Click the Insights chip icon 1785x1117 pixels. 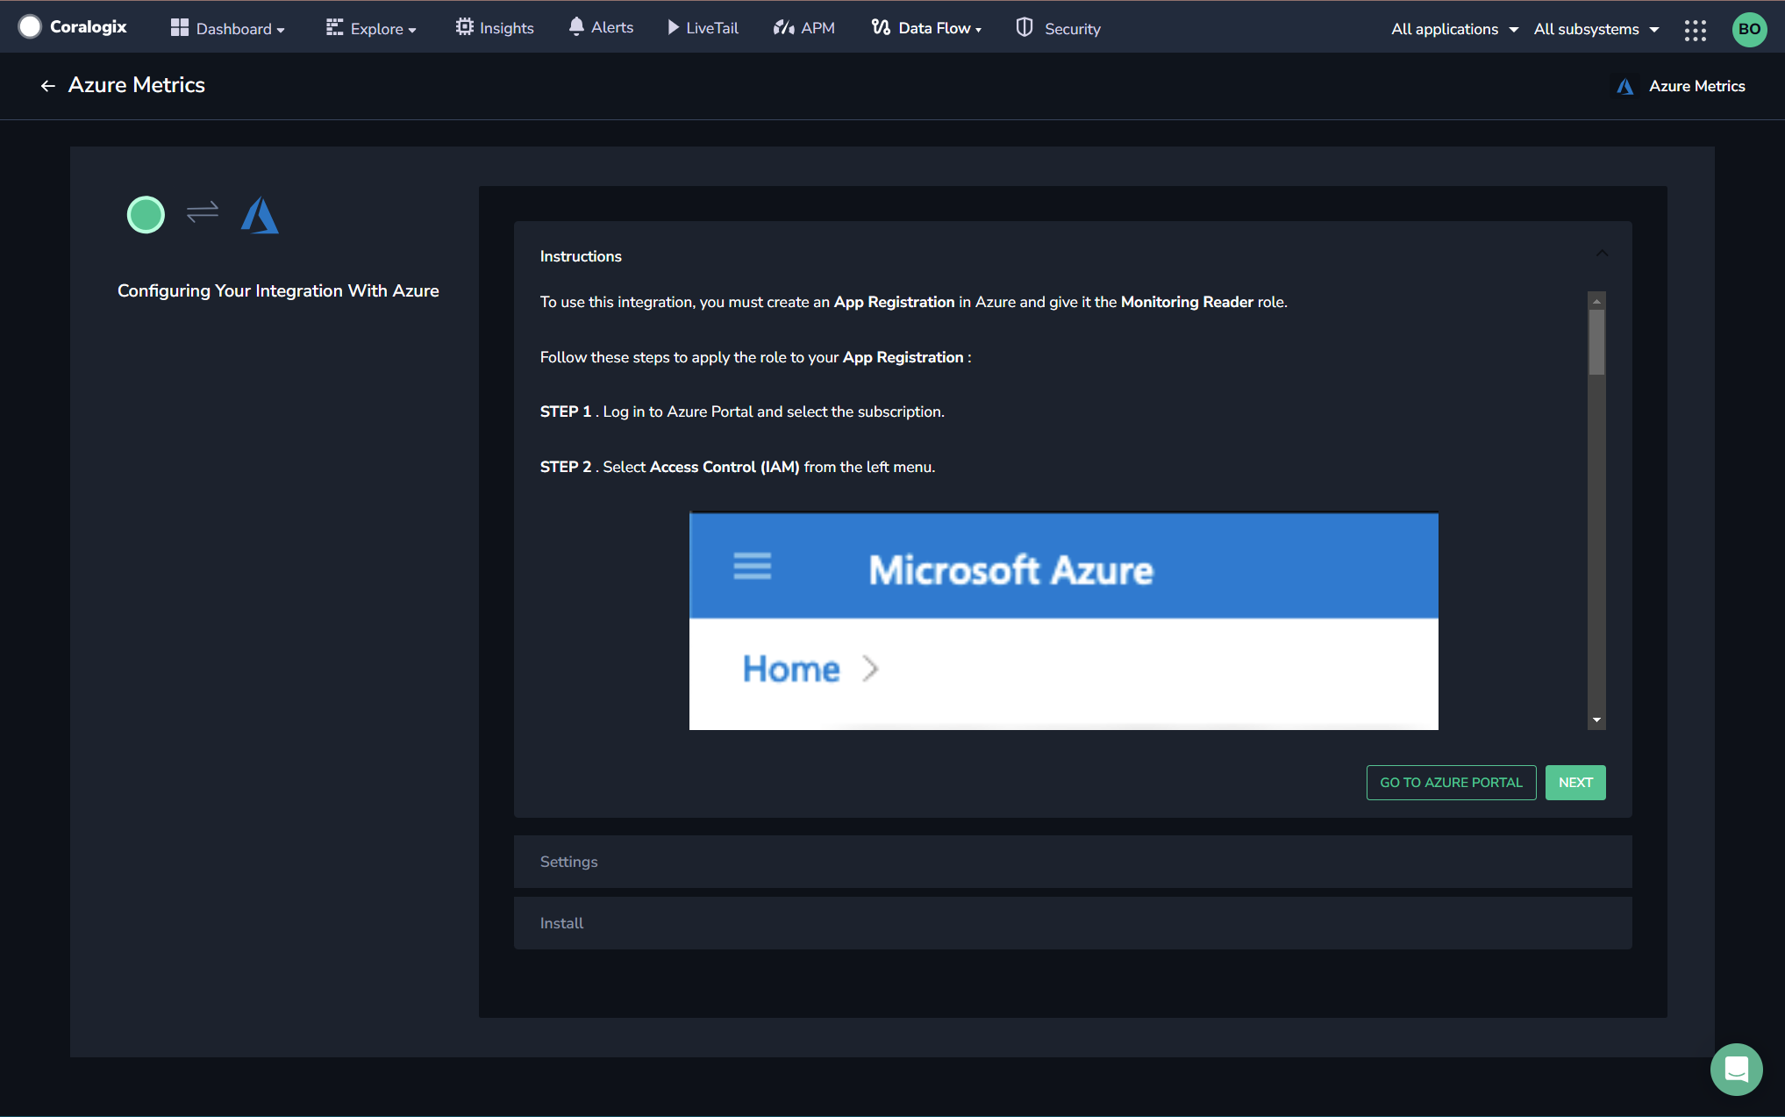coord(464,27)
